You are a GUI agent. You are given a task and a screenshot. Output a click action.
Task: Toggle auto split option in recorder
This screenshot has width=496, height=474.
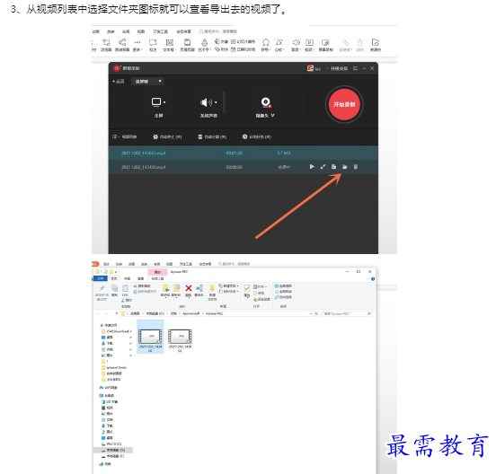pos(212,136)
